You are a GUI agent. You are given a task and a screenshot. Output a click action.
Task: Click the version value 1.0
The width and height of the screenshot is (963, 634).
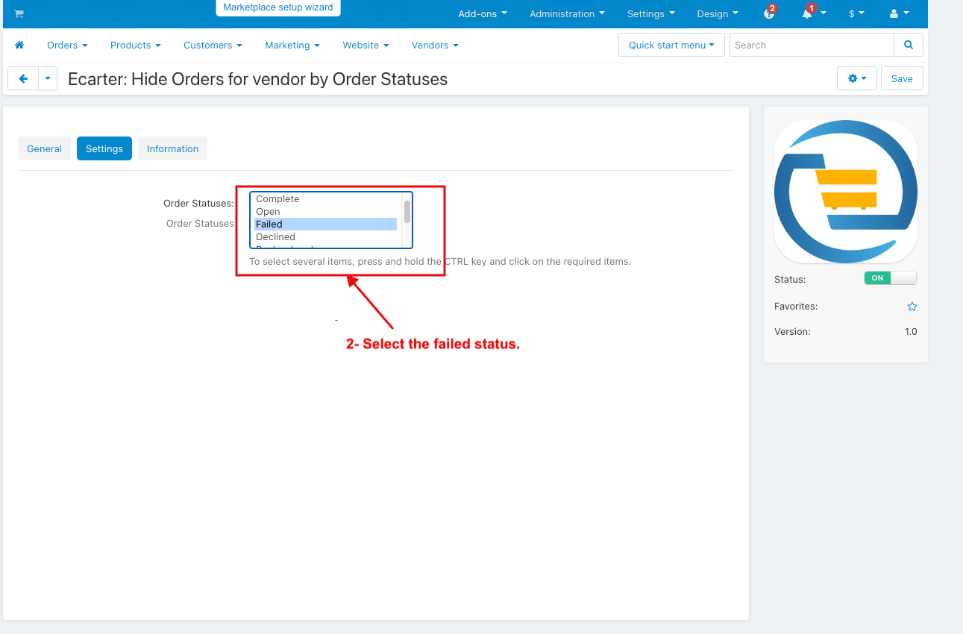point(911,332)
